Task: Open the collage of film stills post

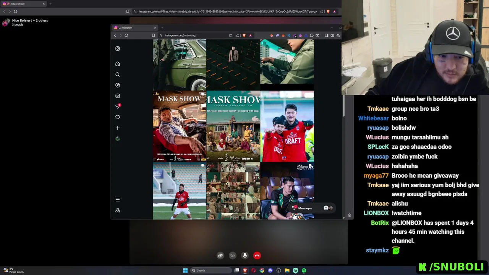Action: (233, 191)
